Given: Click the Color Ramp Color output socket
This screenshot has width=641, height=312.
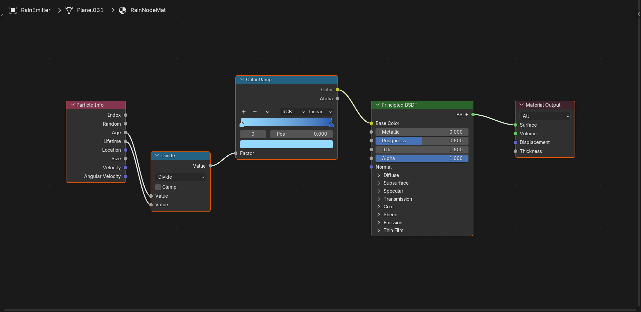Looking at the screenshot, I should pyautogui.click(x=338, y=90).
